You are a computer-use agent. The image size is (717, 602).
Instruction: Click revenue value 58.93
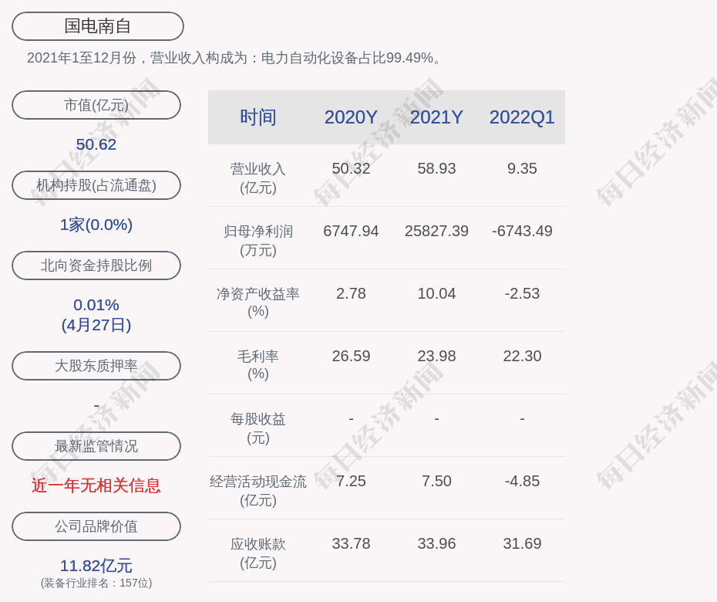(436, 168)
